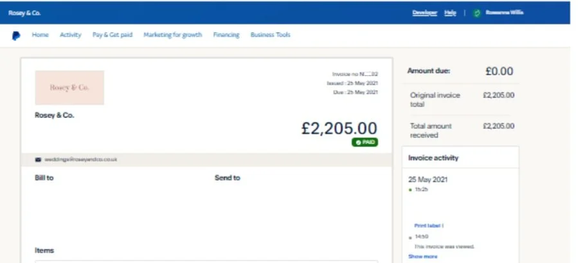Click Rosey & Co. header business name

(x=24, y=13)
